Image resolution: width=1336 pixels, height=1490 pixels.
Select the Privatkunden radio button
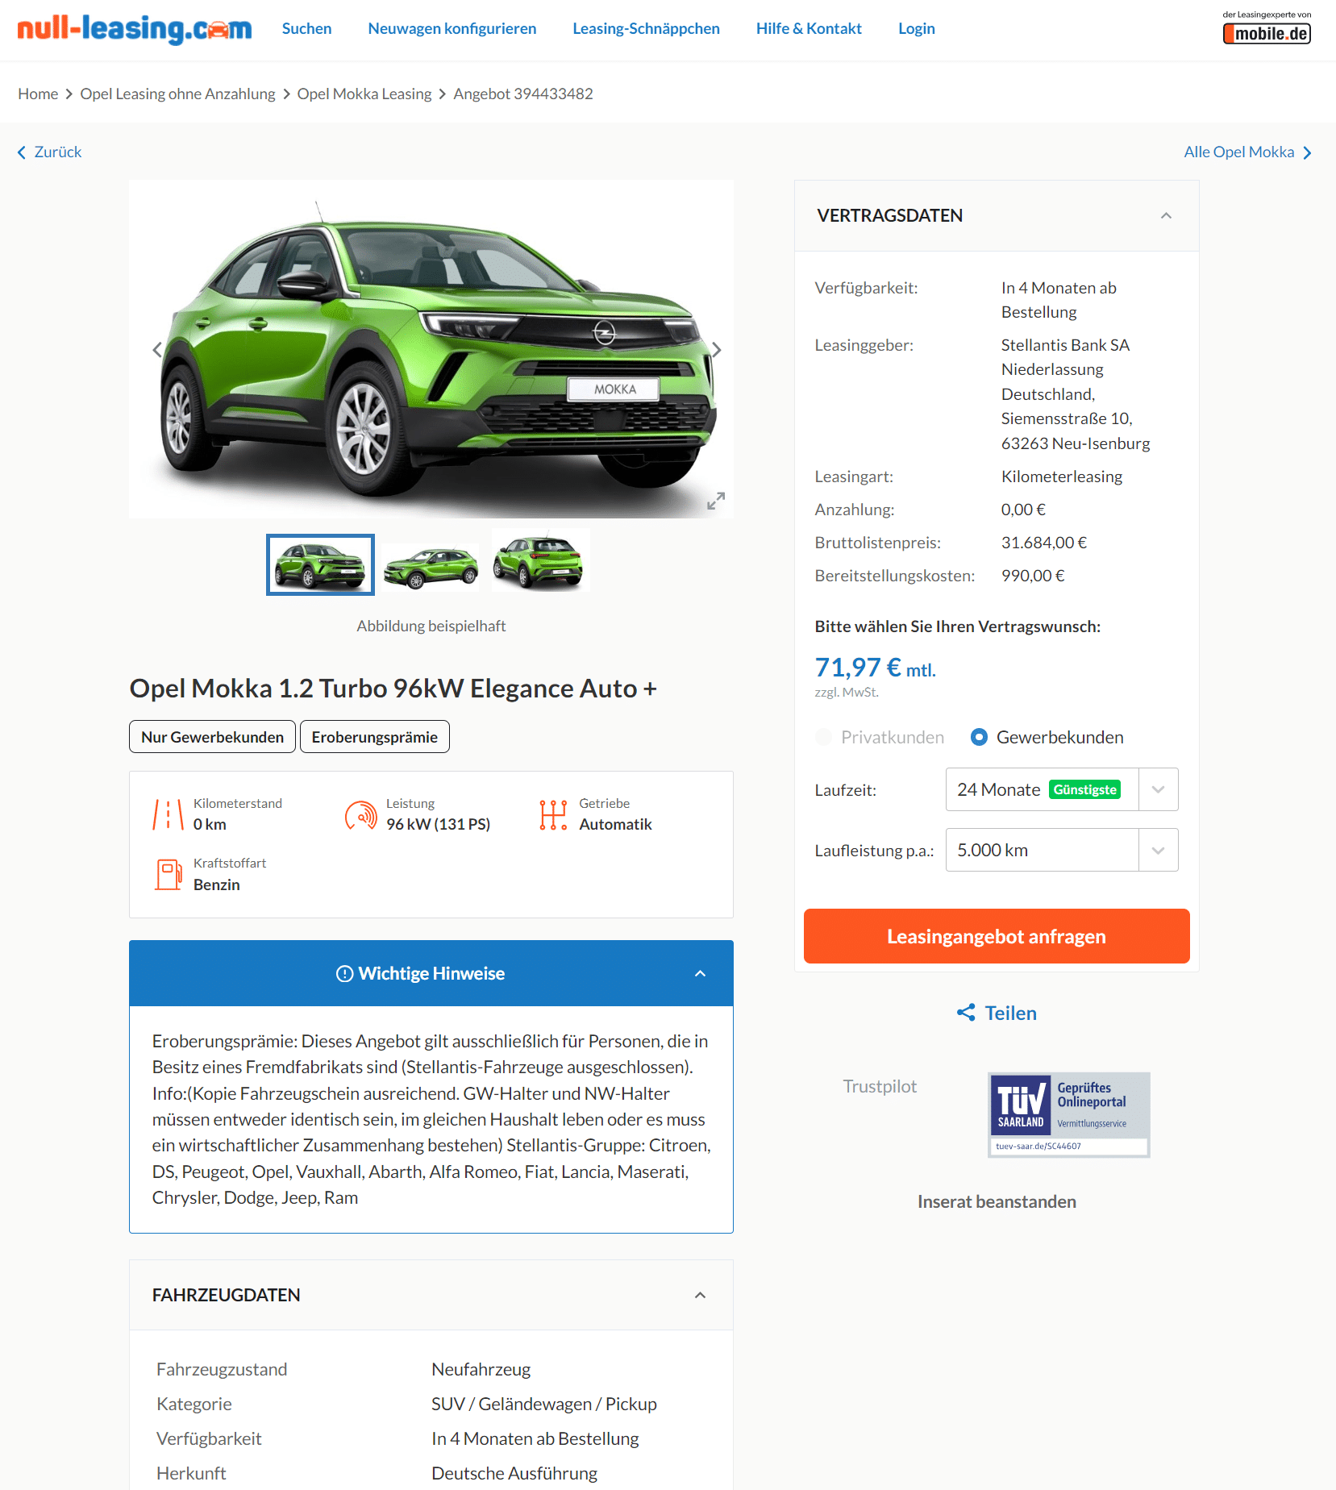pyautogui.click(x=824, y=737)
